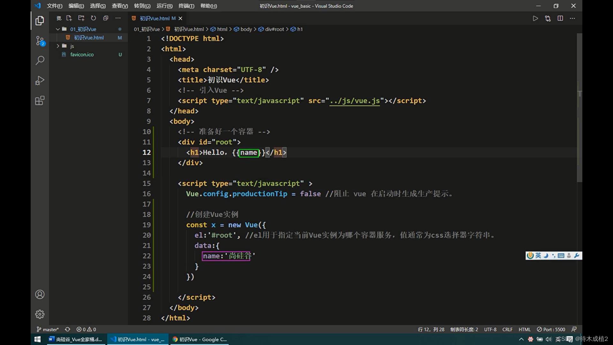613x345 pixels.
Task: Toggle the IME 英 language mode
Action: [x=538, y=256]
